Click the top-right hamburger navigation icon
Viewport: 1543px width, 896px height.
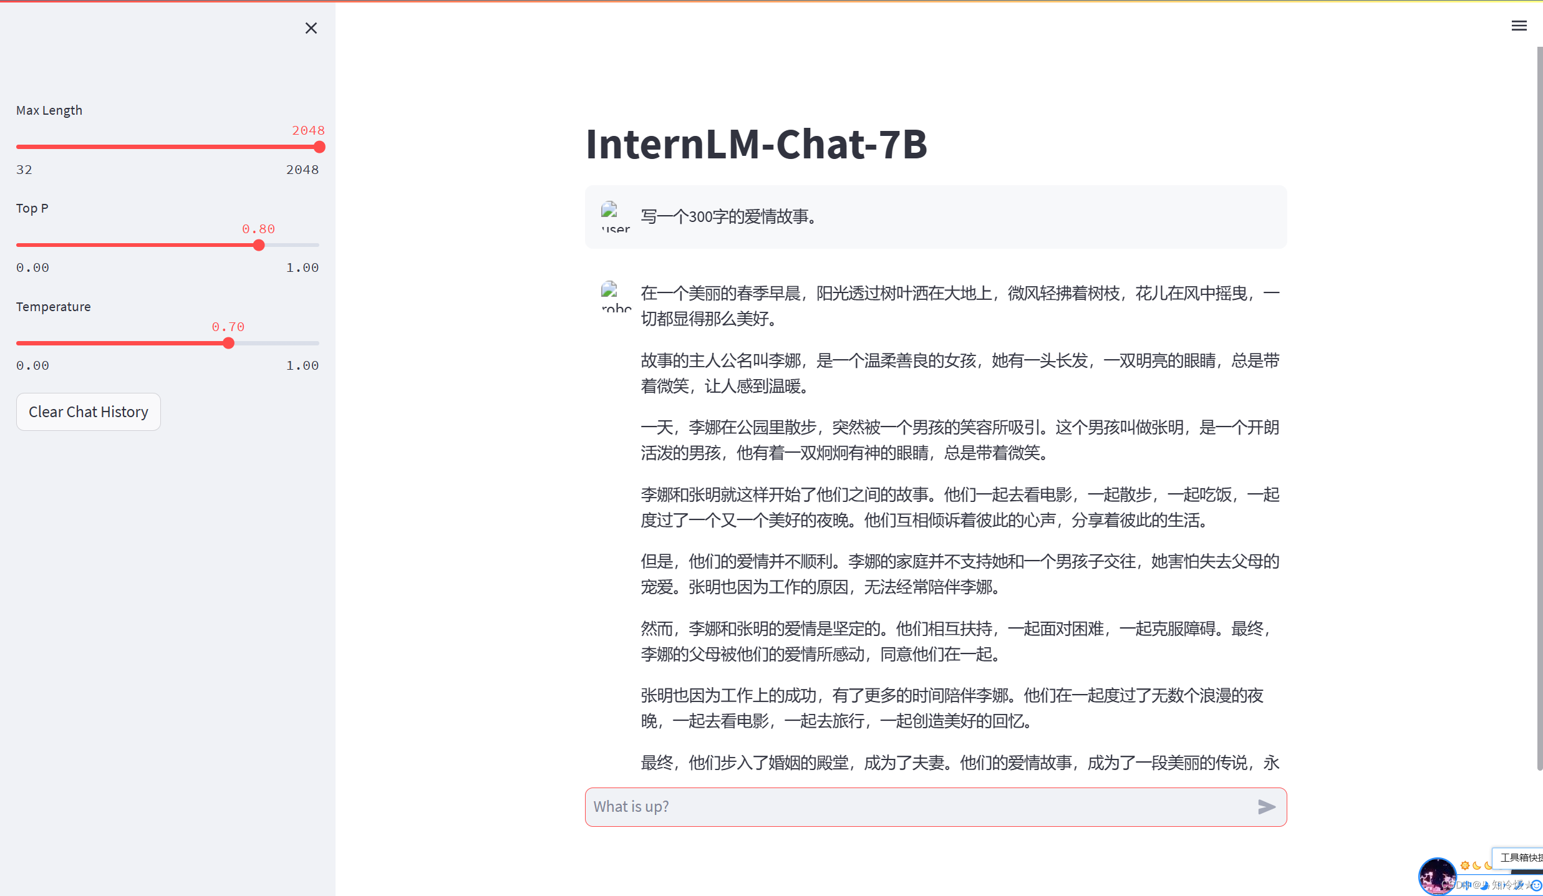pyautogui.click(x=1519, y=26)
